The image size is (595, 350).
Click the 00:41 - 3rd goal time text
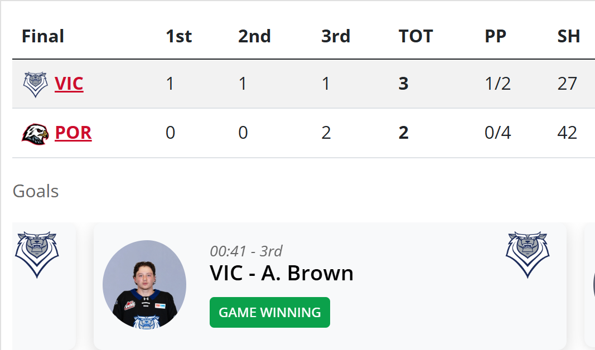pos(246,251)
